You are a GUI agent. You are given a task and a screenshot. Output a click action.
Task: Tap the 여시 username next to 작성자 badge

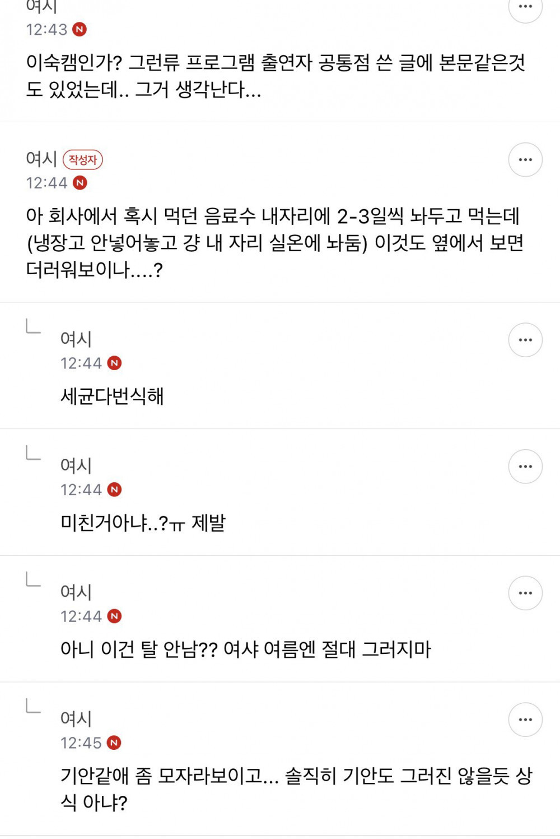pyautogui.click(x=41, y=159)
